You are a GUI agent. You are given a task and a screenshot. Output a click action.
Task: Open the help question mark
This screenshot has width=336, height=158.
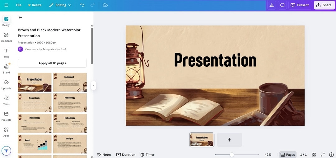331,155
